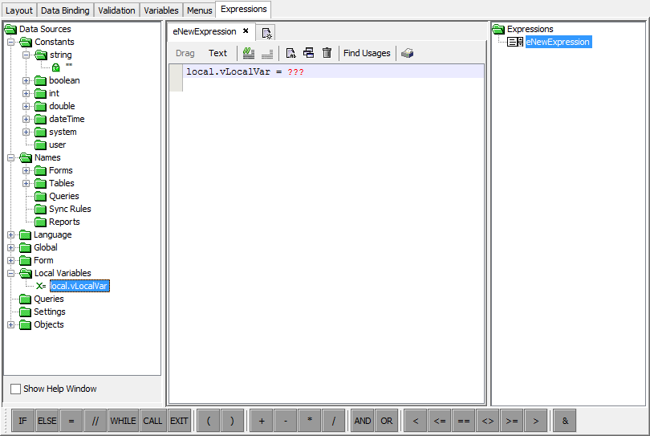650x436 pixels.
Task: Click the duplicate expression icon
Action: (x=308, y=53)
